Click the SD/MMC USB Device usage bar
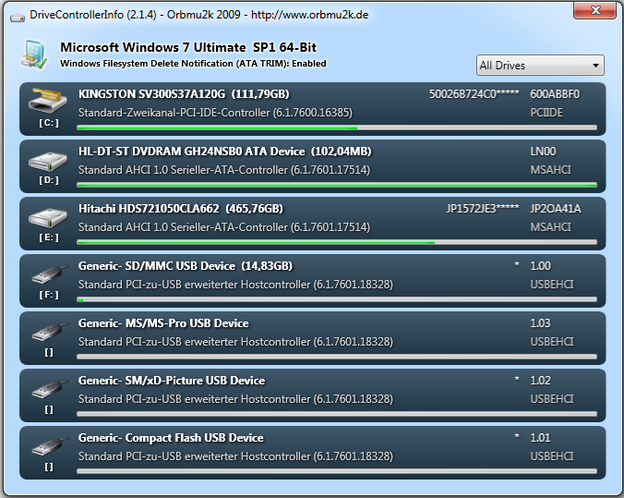This screenshot has height=498, width=624. pyautogui.click(x=337, y=299)
